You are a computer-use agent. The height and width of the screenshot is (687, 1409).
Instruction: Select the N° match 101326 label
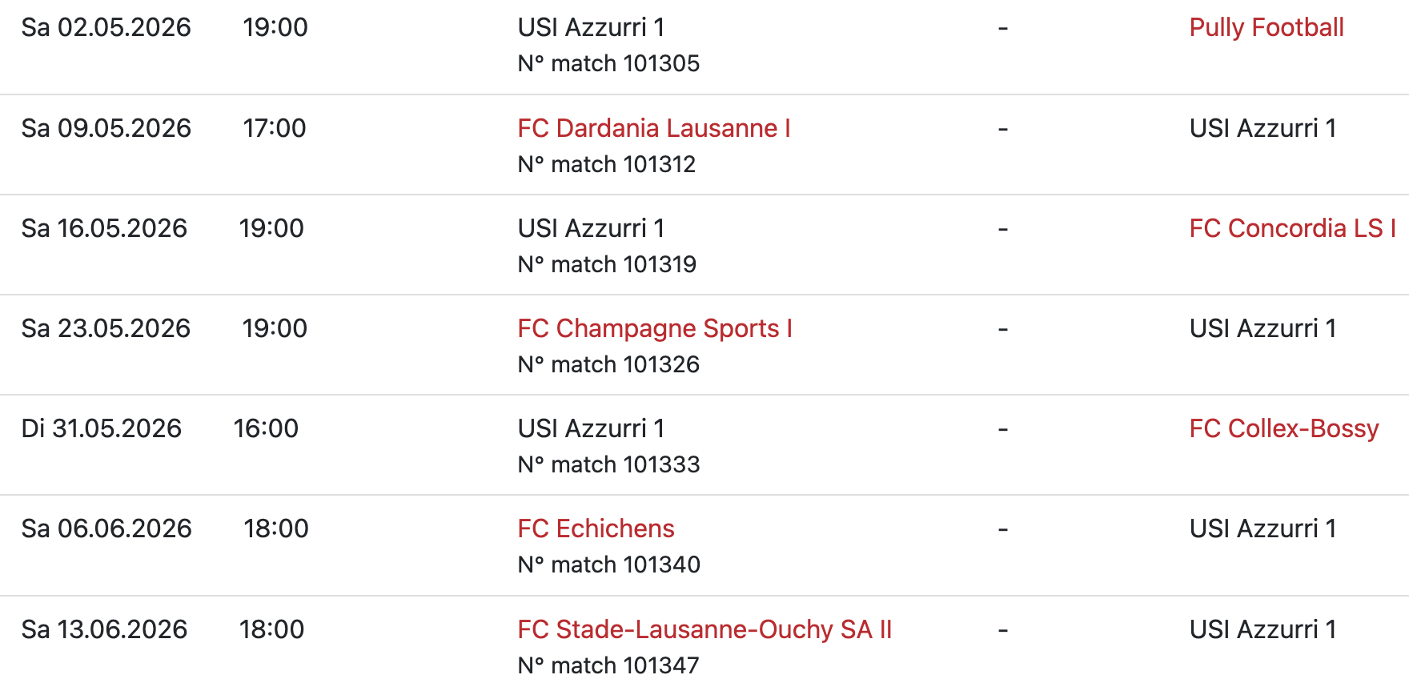(x=608, y=364)
